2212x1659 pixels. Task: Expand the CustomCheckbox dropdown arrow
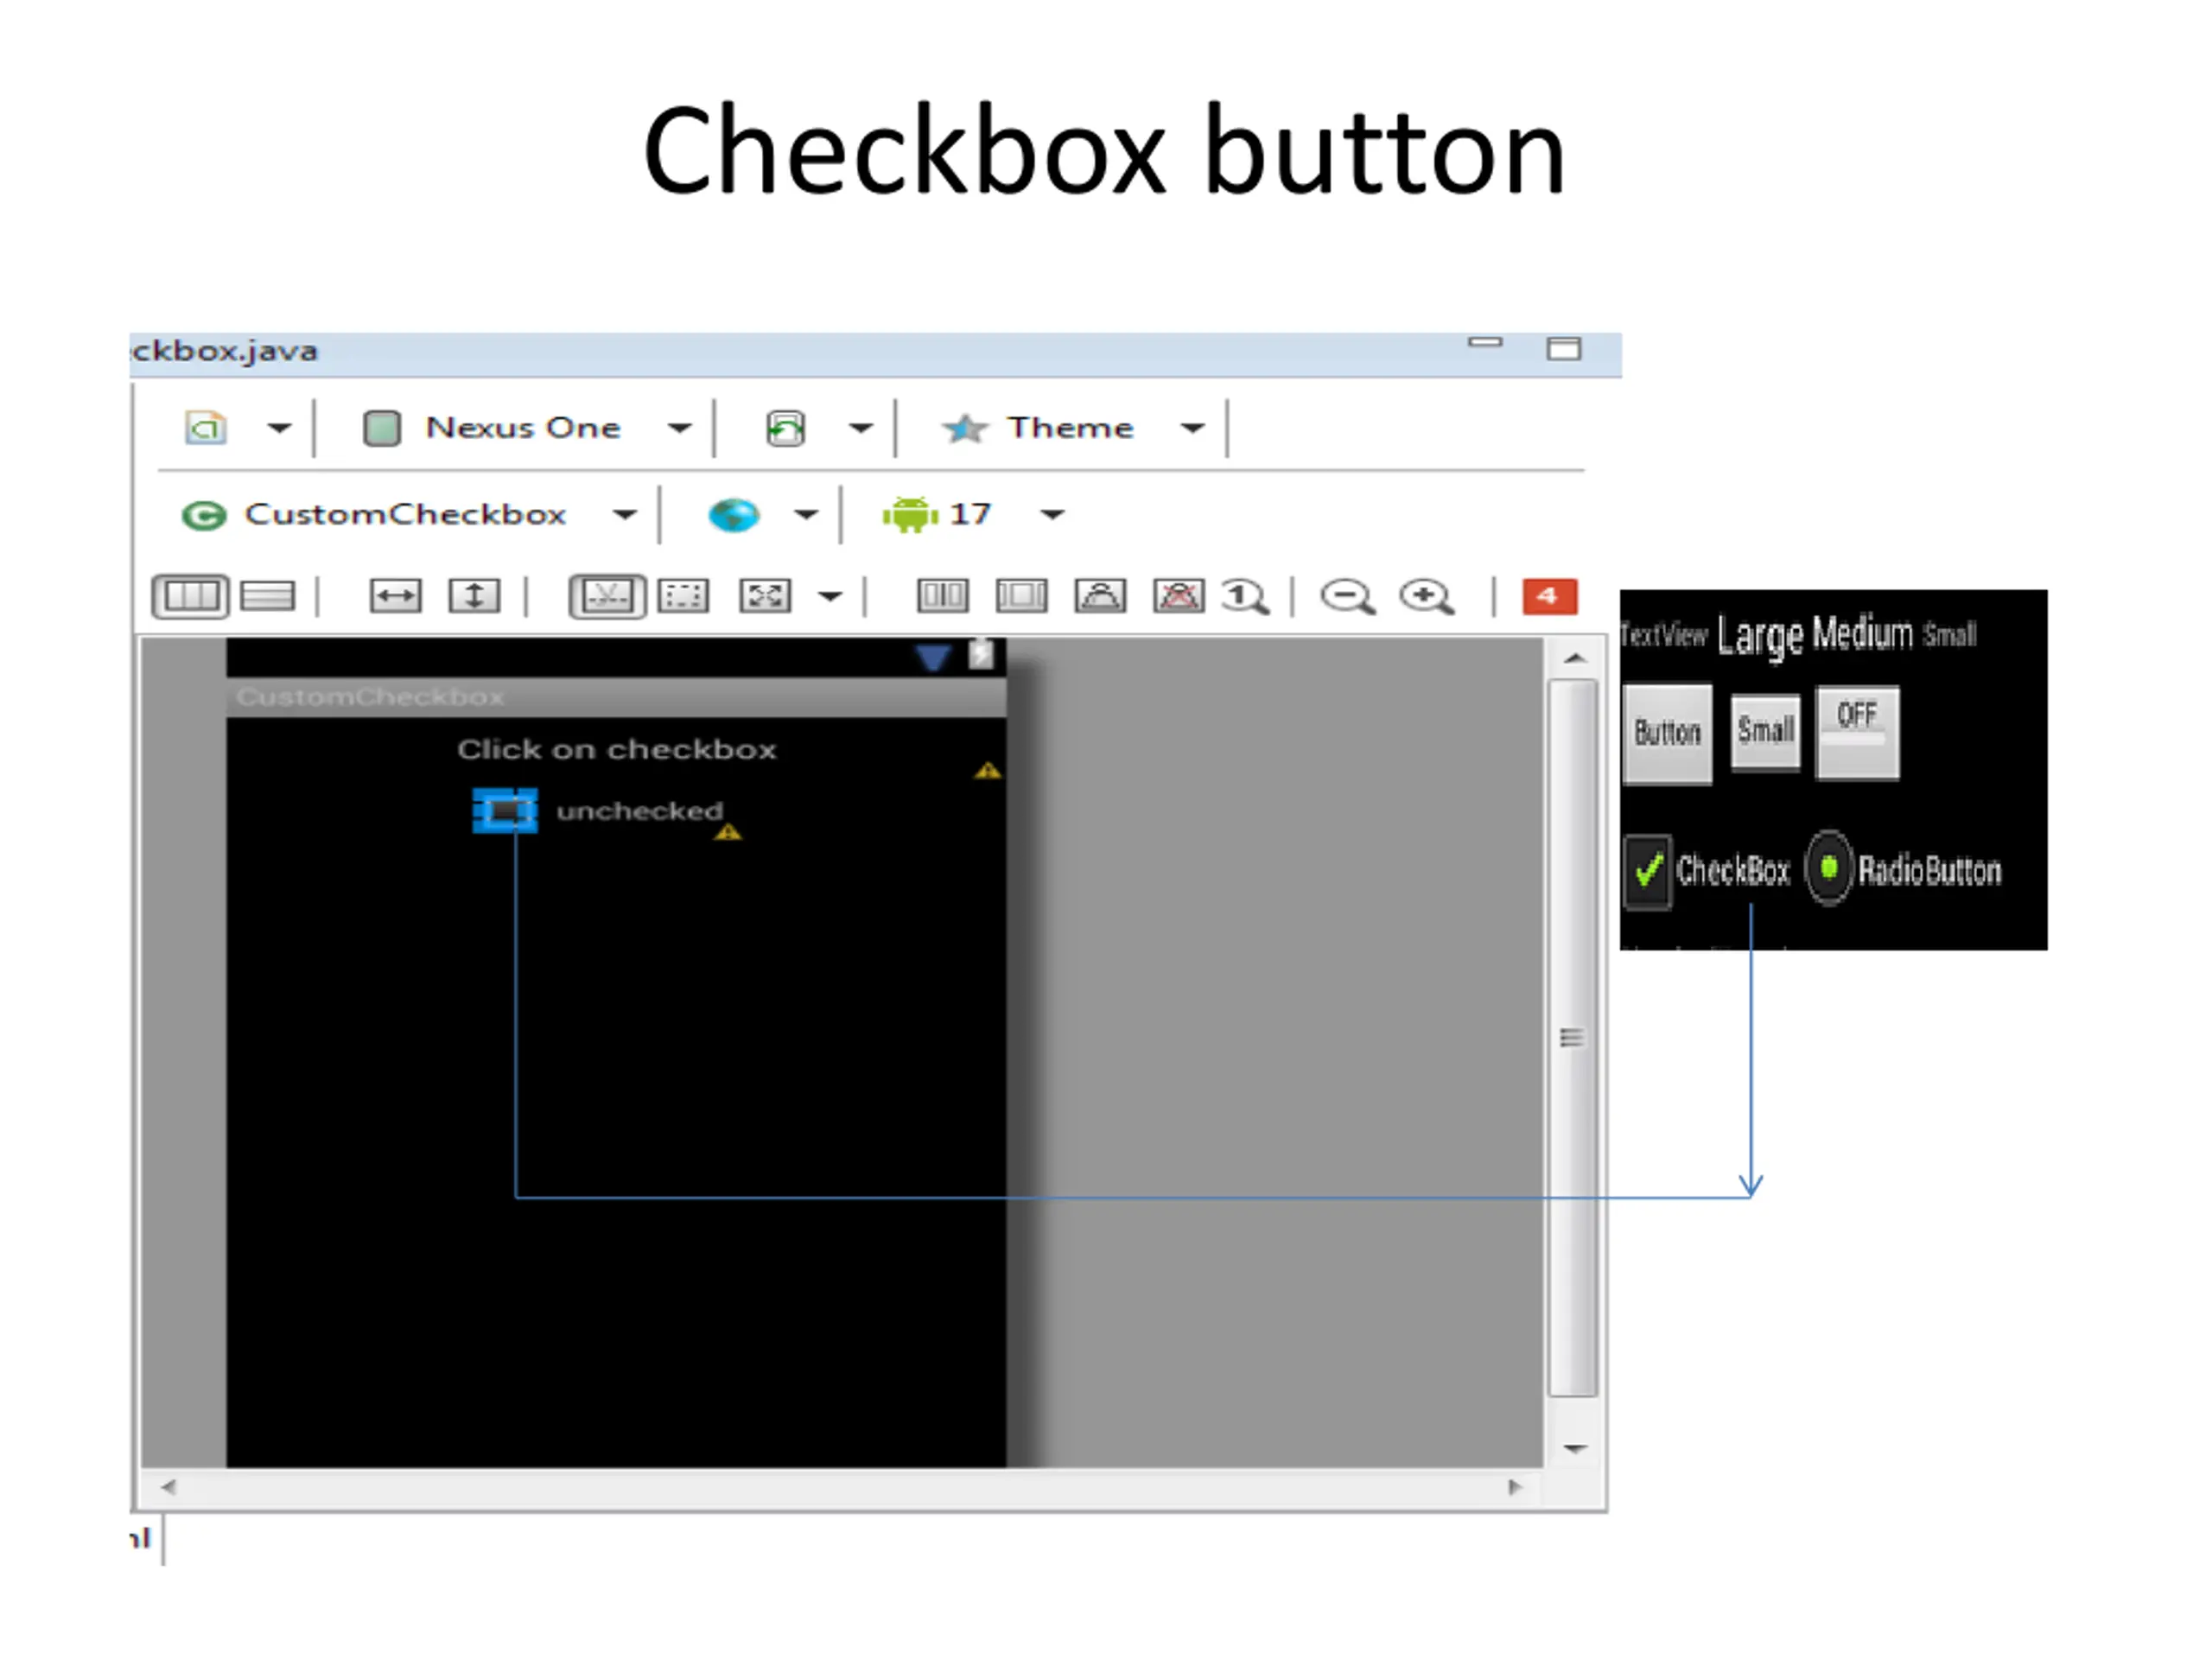[x=624, y=515]
